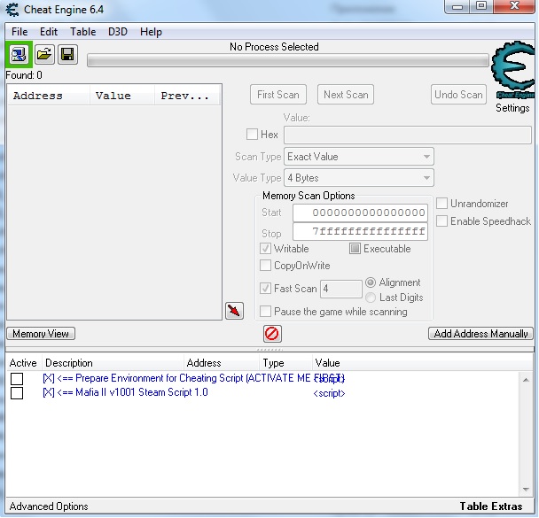Expand the Scan Type dropdown

(359, 157)
